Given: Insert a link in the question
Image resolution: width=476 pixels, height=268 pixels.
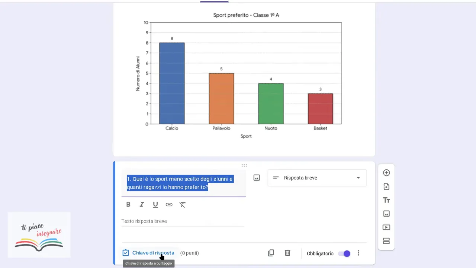Looking at the screenshot, I should coord(169,204).
